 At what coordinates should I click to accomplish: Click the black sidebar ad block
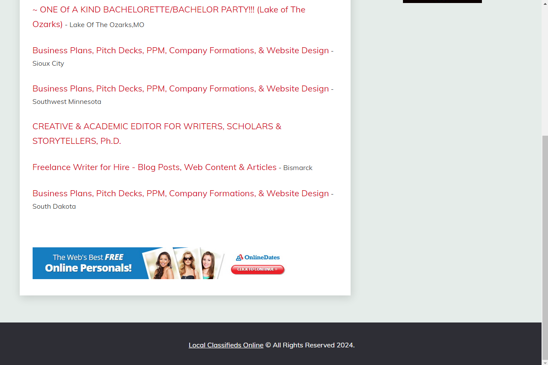pos(442,1)
